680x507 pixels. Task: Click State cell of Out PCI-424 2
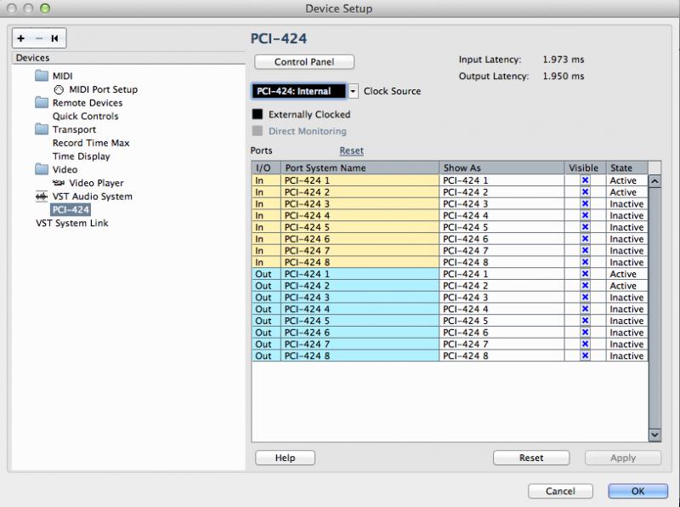(627, 286)
